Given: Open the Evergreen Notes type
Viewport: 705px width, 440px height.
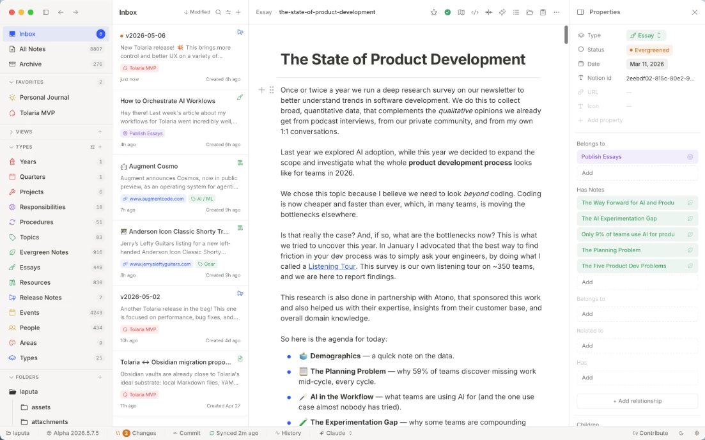Looking at the screenshot, I should point(56,253).
